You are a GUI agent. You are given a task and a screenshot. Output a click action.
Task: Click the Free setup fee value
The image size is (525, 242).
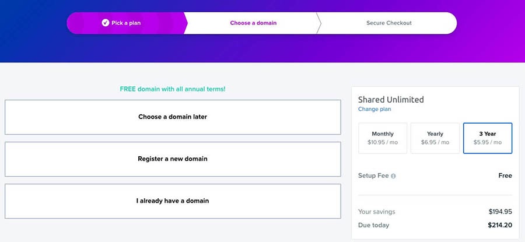tap(505, 176)
